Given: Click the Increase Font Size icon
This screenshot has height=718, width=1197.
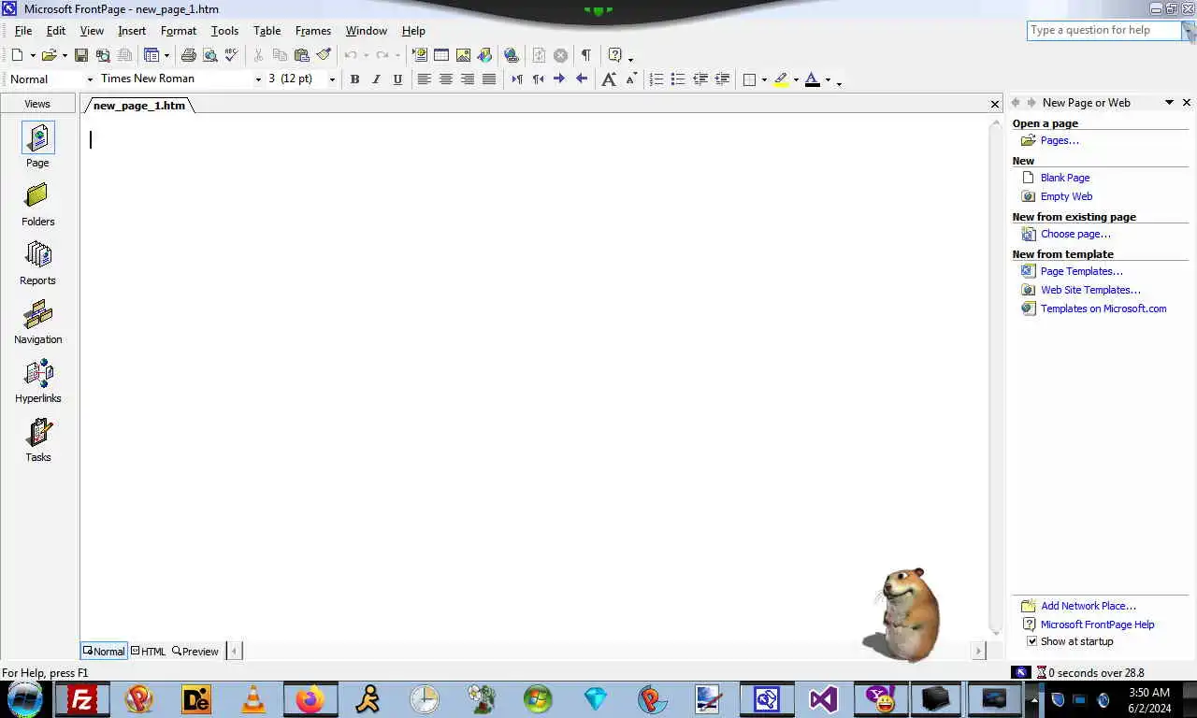Looking at the screenshot, I should pyautogui.click(x=609, y=79).
